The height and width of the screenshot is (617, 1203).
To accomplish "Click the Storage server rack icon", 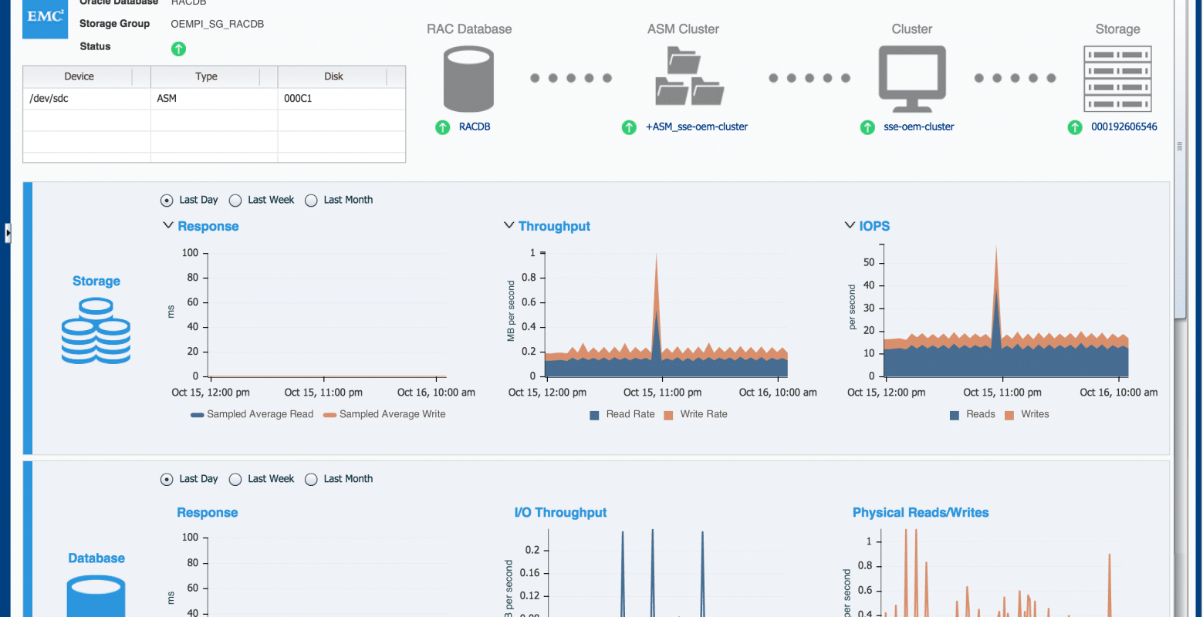I will pyautogui.click(x=1117, y=79).
